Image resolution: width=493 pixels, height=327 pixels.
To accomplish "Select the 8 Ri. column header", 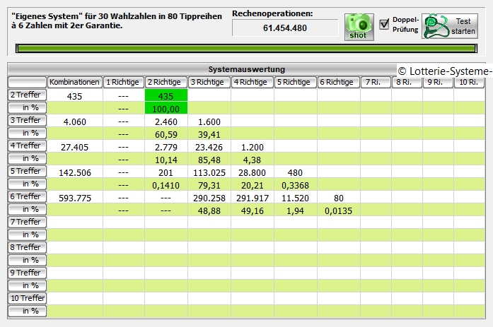I will point(407,82).
